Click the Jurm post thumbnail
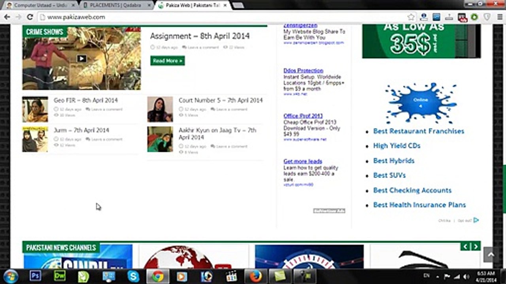 [x=35, y=139]
